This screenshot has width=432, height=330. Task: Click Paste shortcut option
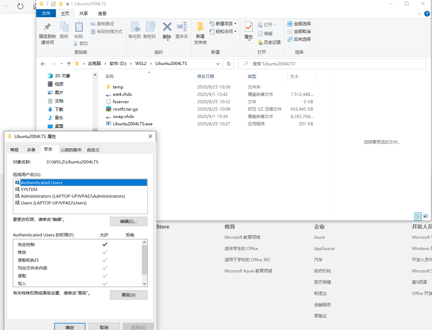[x=107, y=32]
